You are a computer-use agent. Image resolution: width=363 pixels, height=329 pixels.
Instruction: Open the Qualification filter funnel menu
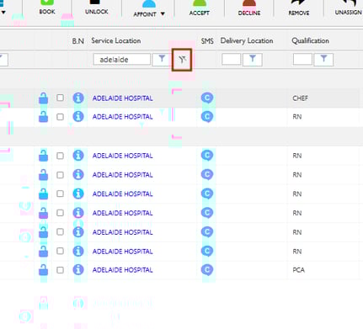coord(323,60)
